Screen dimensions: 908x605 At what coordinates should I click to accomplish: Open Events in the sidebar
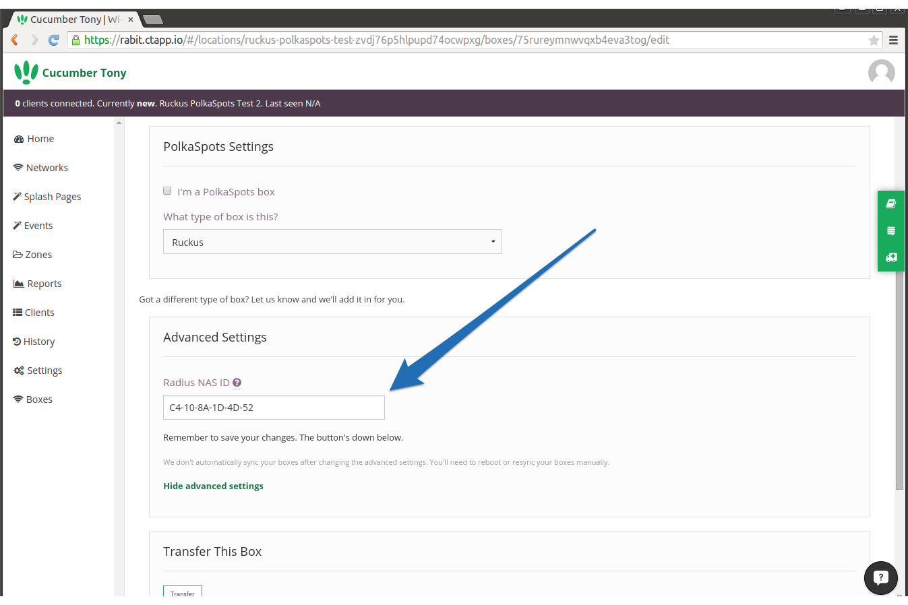(33, 226)
